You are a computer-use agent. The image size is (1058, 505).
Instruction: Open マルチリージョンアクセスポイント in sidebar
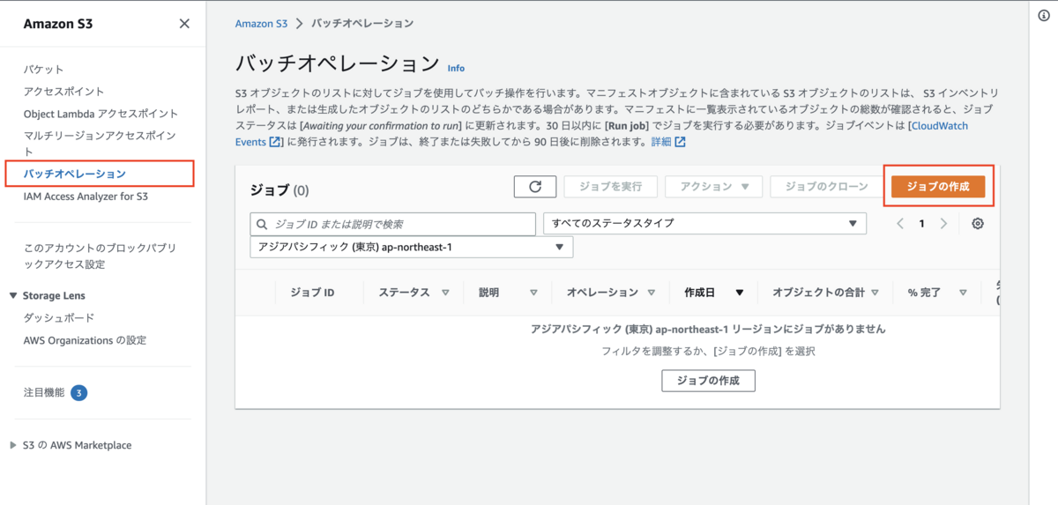point(101,143)
